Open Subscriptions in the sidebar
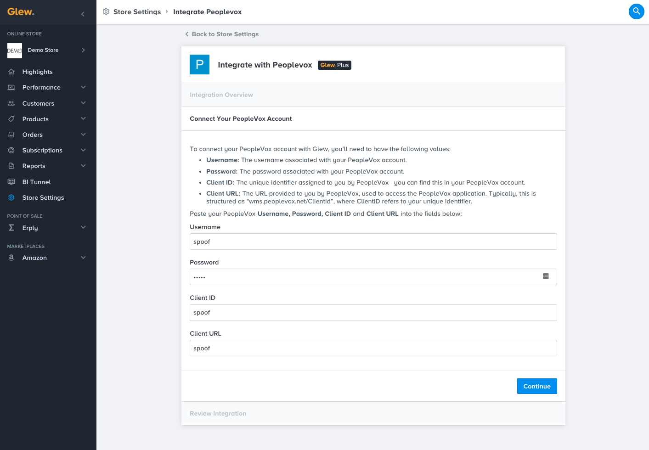The width and height of the screenshot is (649, 450). point(42,150)
